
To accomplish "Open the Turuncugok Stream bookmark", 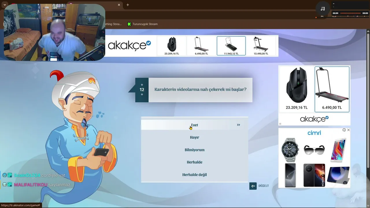I will pos(143,24).
